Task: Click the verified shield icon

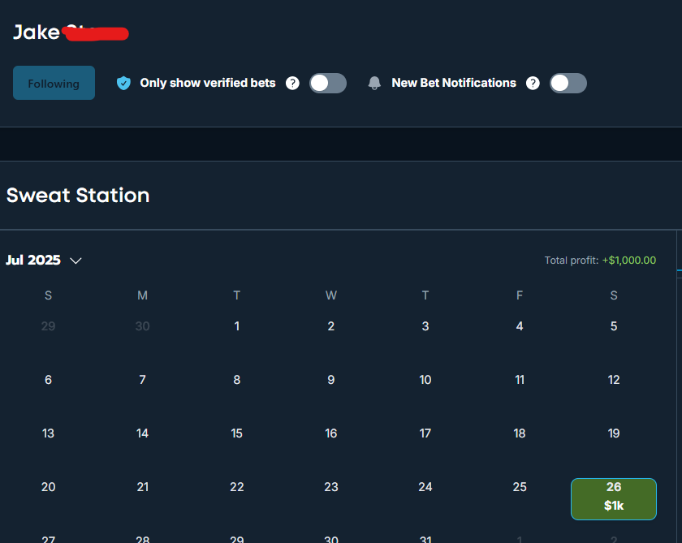Action: click(123, 83)
